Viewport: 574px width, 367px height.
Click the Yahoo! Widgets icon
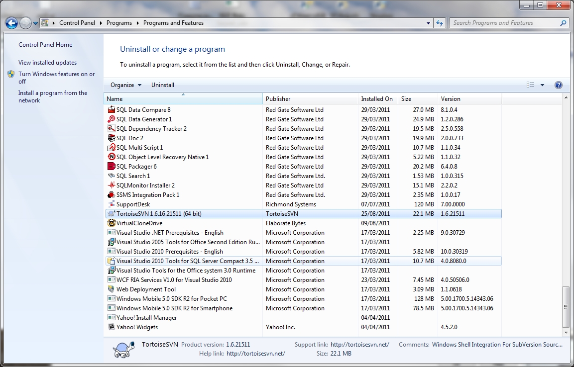coord(112,327)
